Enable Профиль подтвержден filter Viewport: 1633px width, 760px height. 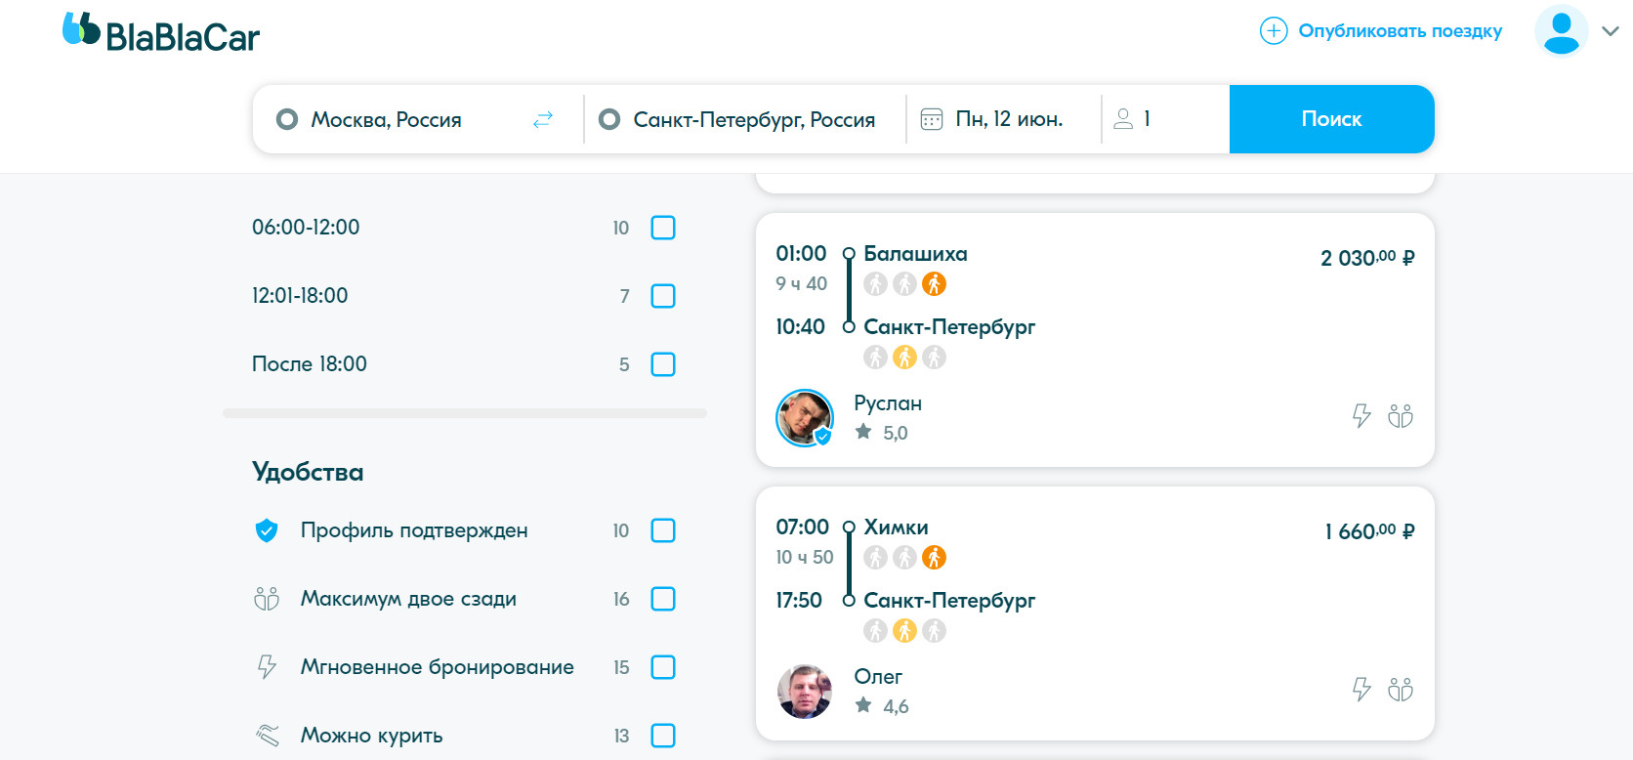[663, 530]
